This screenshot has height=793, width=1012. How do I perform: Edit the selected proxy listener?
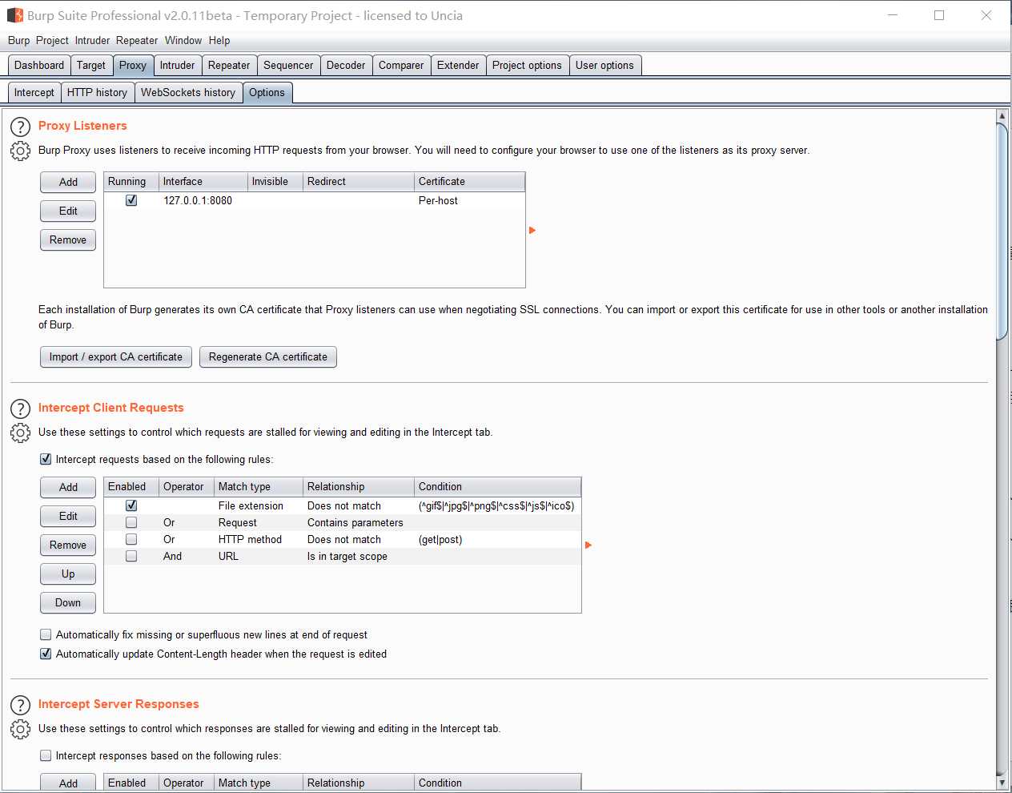pos(68,211)
